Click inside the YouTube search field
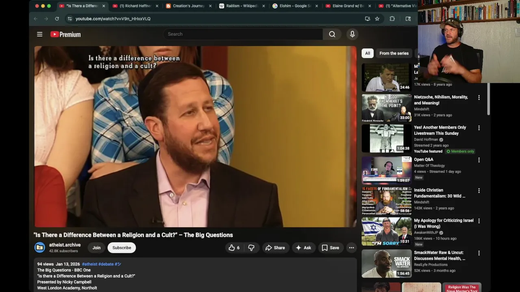 pyautogui.click(x=243, y=34)
